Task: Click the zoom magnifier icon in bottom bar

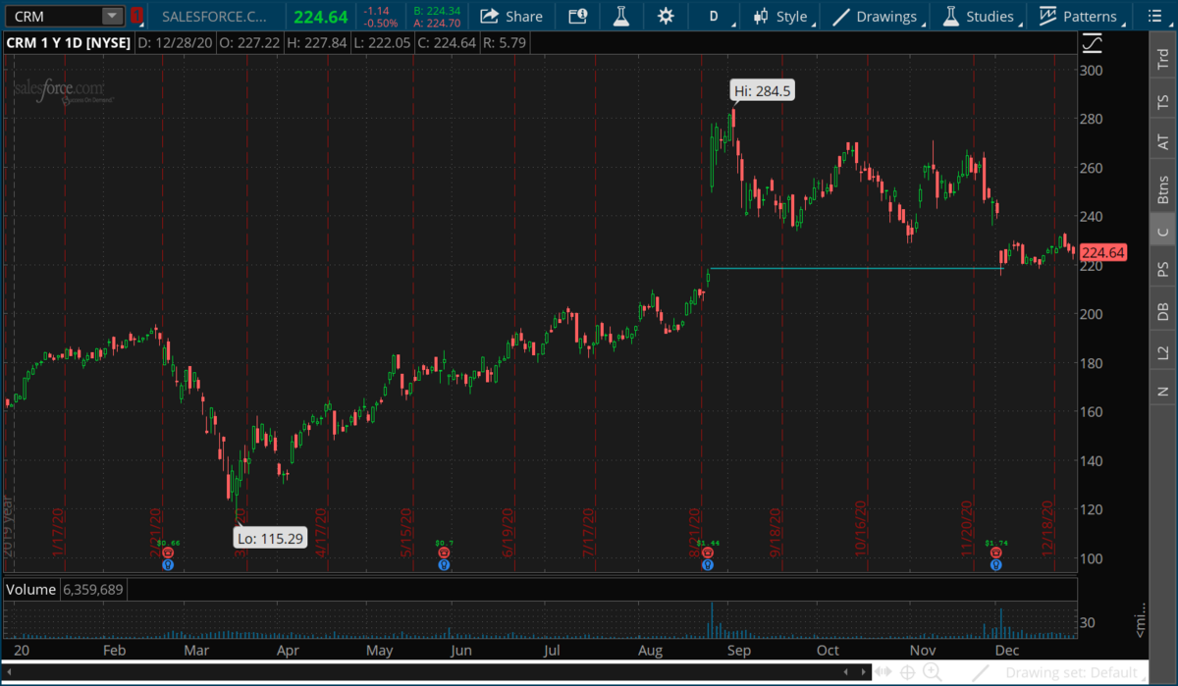Action: click(933, 673)
